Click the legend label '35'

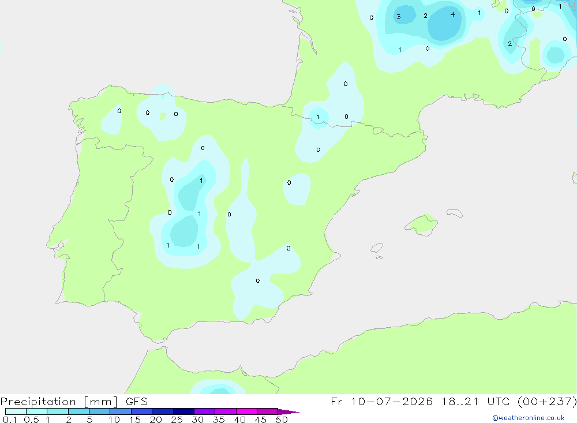219,420
